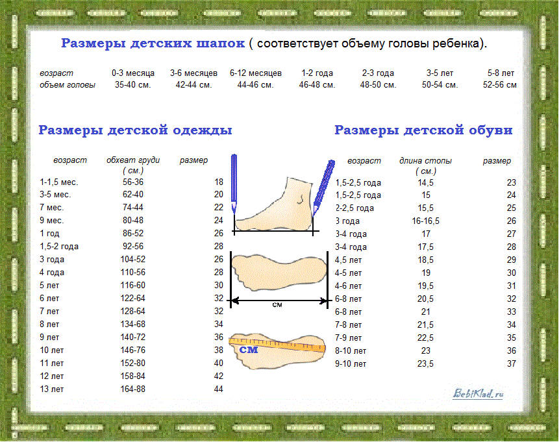Select the foot outline with cm arrow illustration
The image size is (559, 442).
[279, 280]
